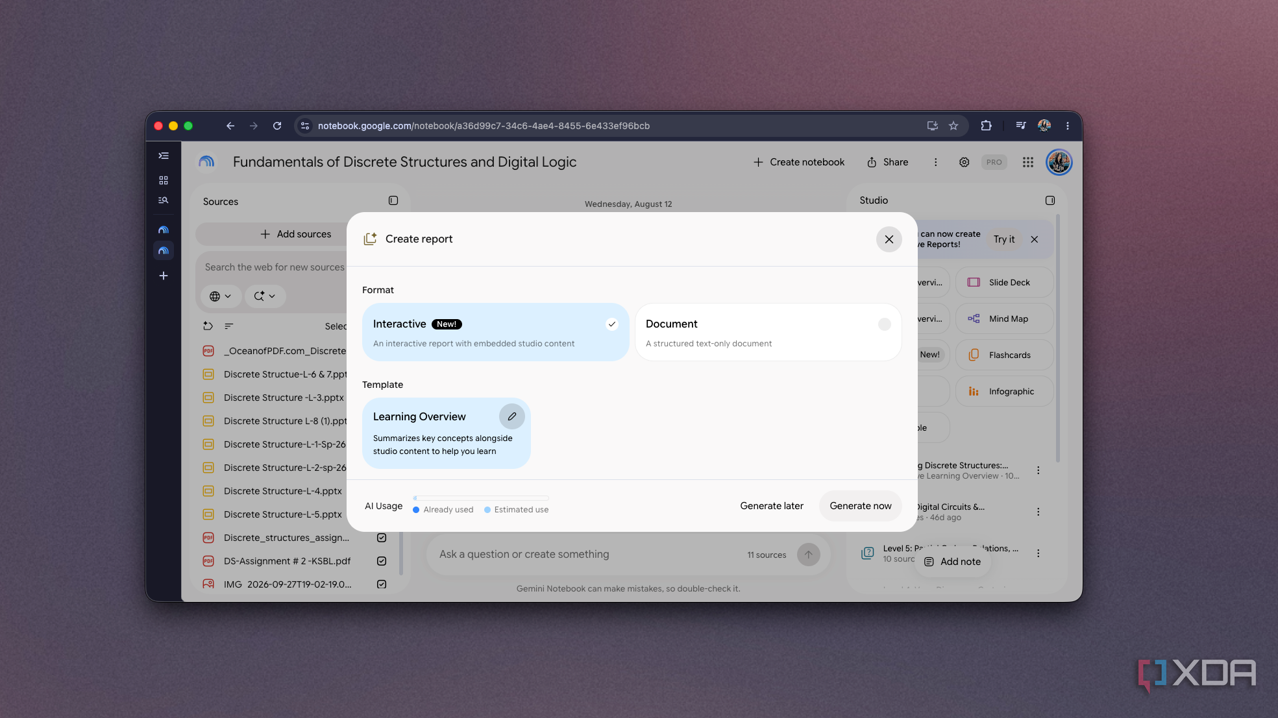Bookmark this page with star icon
Viewport: 1278px width, 718px height.
pos(953,126)
